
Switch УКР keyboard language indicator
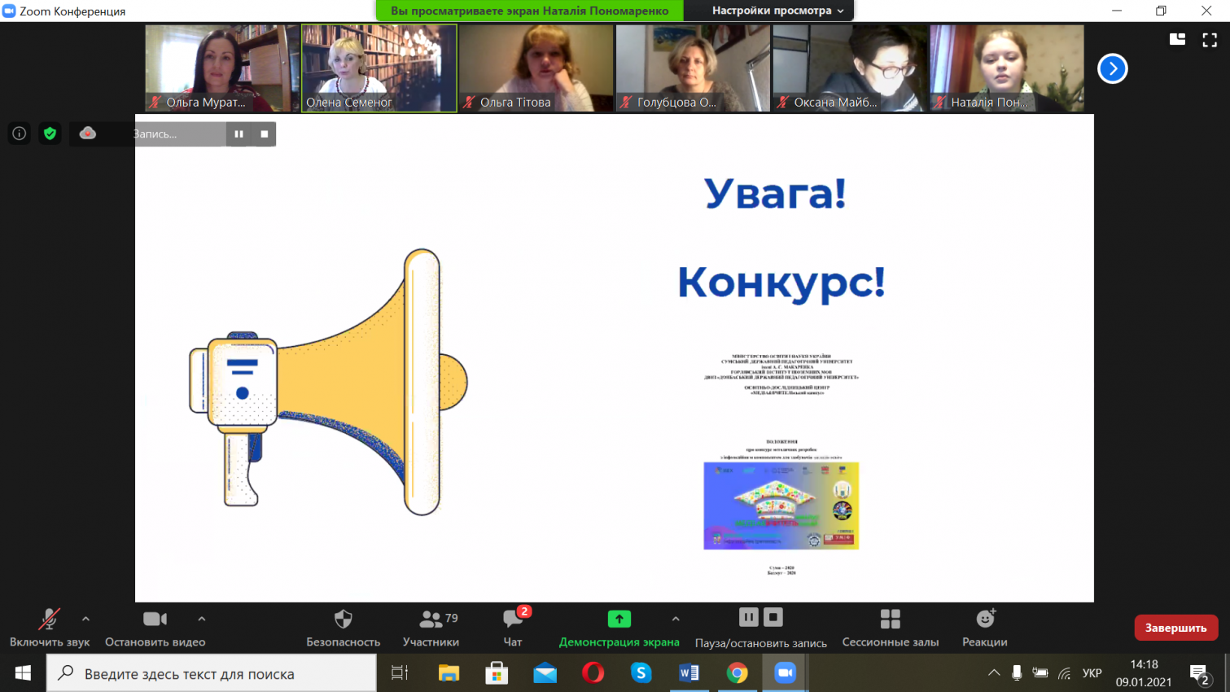1092,673
